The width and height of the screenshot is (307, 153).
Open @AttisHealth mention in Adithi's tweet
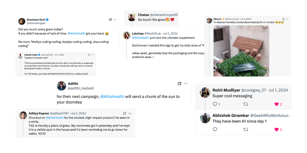[x=112, y=97]
